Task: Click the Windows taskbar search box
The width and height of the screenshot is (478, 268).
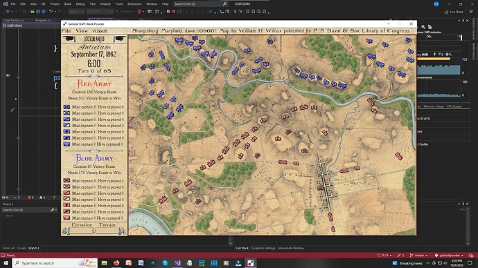Action: (55, 263)
